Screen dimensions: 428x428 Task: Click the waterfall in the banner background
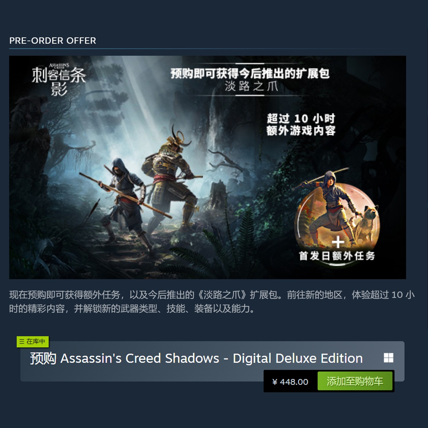coord(213,120)
